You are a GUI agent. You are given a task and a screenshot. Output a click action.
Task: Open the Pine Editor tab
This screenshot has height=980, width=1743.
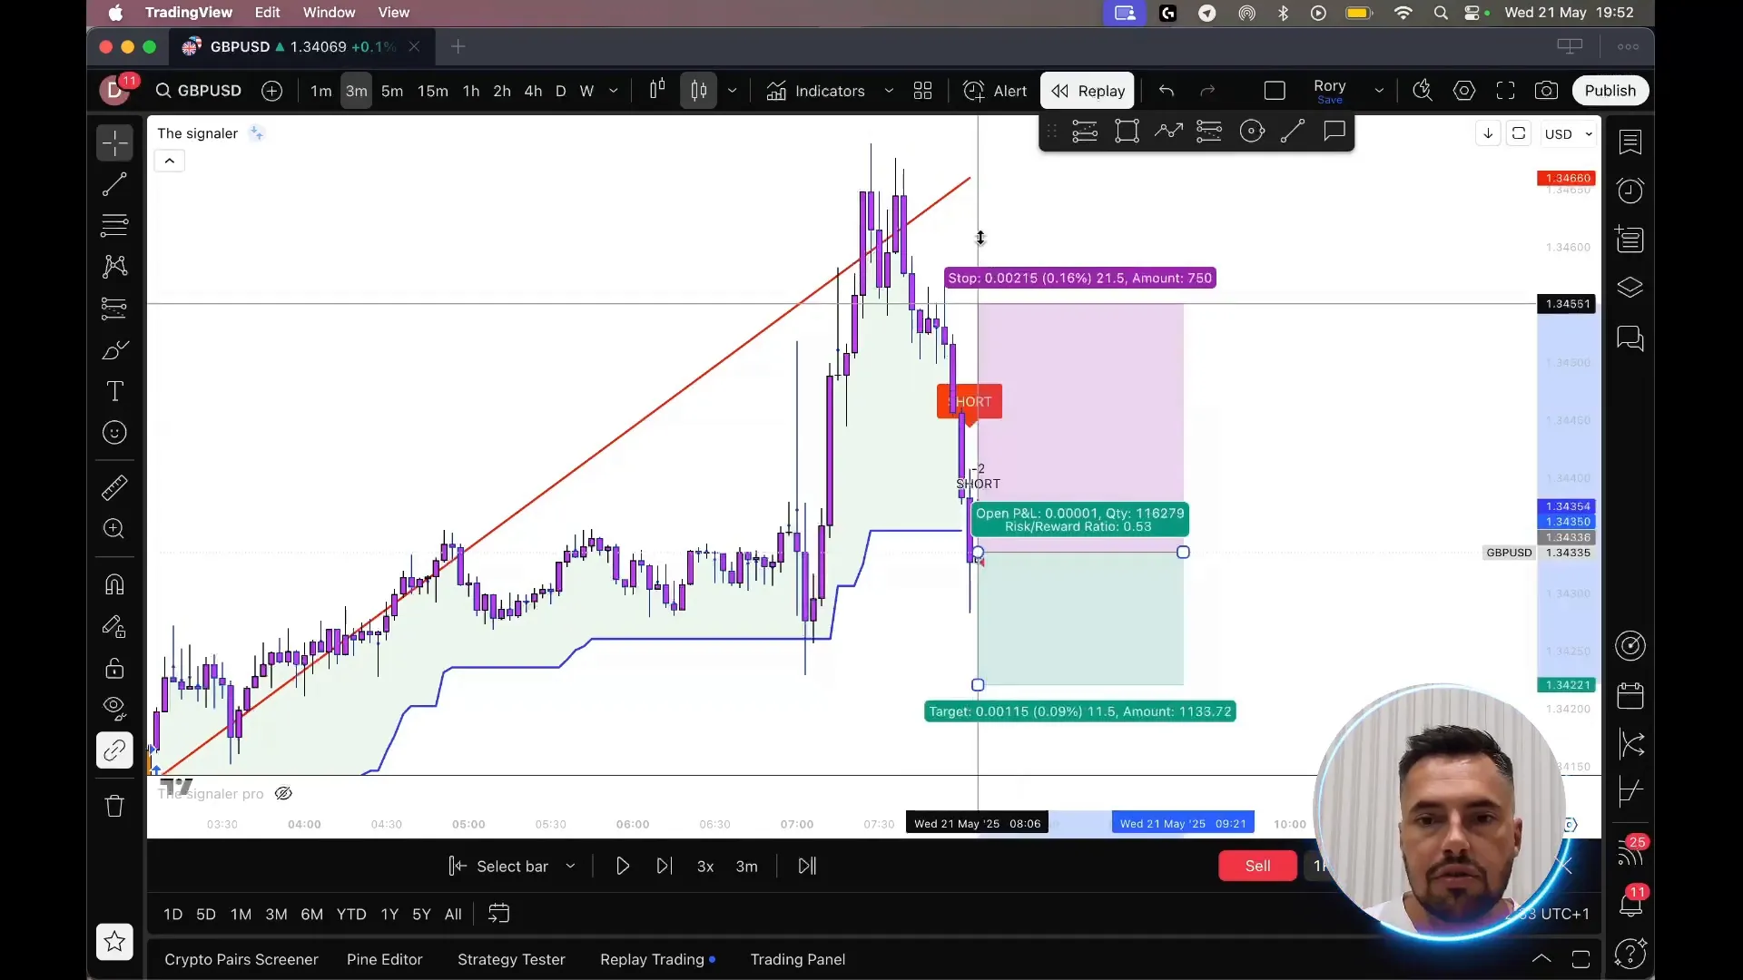coord(384,959)
